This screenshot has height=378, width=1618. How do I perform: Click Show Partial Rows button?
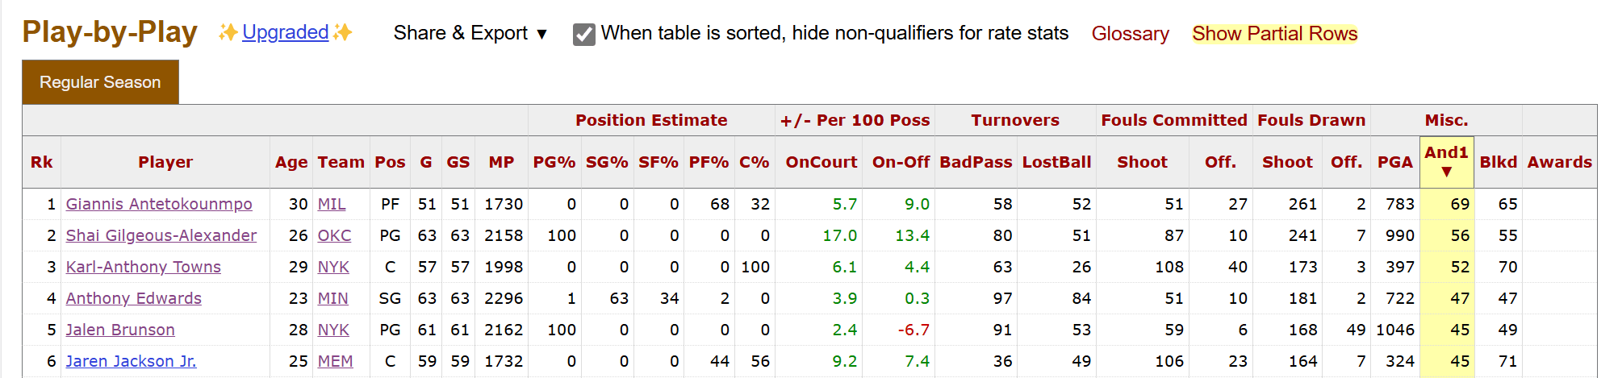coord(1275,34)
